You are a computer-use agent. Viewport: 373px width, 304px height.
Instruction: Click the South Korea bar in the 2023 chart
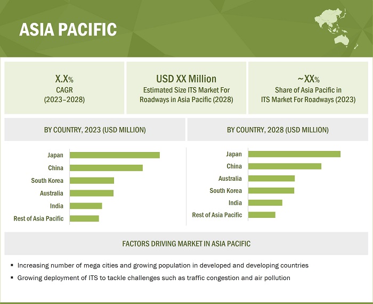tap(92, 181)
